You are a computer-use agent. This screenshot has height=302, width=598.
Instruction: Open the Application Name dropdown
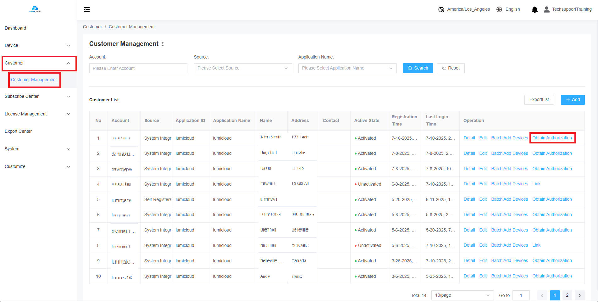pyautogui.click(x=347, y=68)
